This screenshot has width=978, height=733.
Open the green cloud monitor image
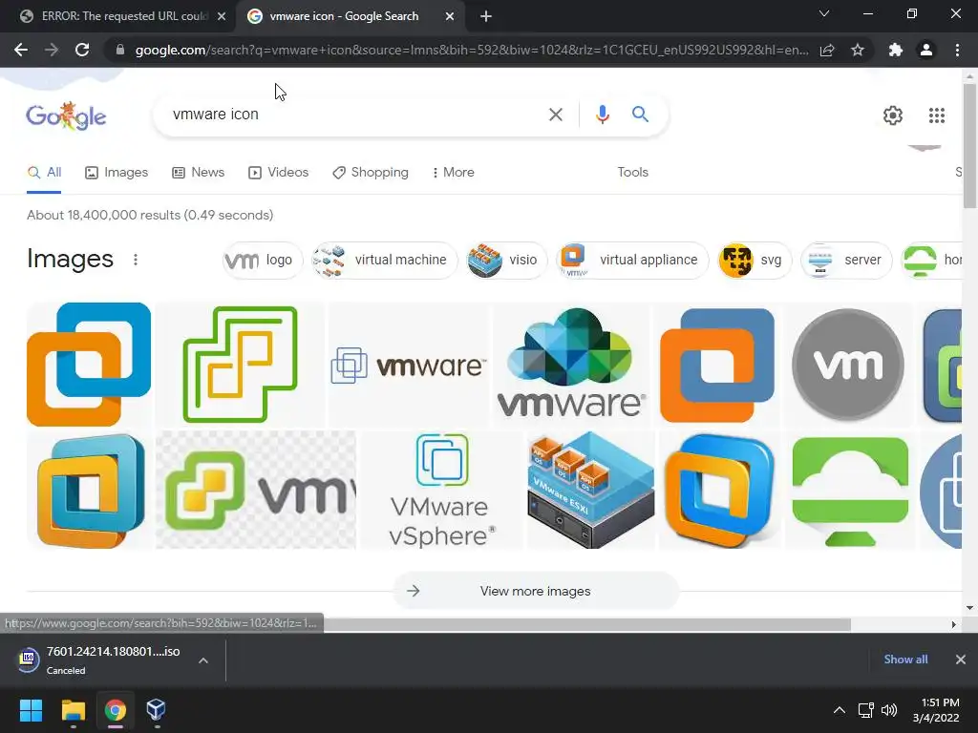tap(850, 491)
